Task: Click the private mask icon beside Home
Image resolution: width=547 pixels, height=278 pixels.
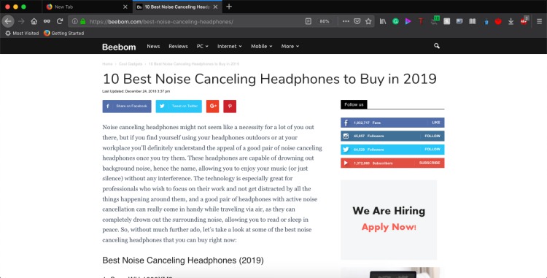Action: (x=47, y=21)
